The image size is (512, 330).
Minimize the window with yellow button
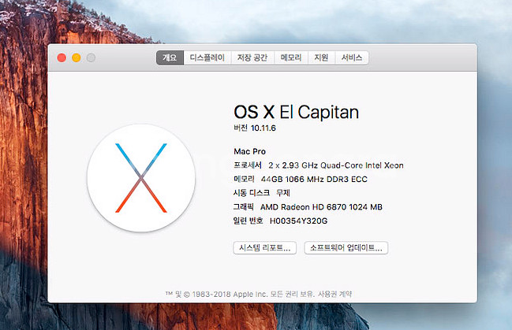click(77, 57)
